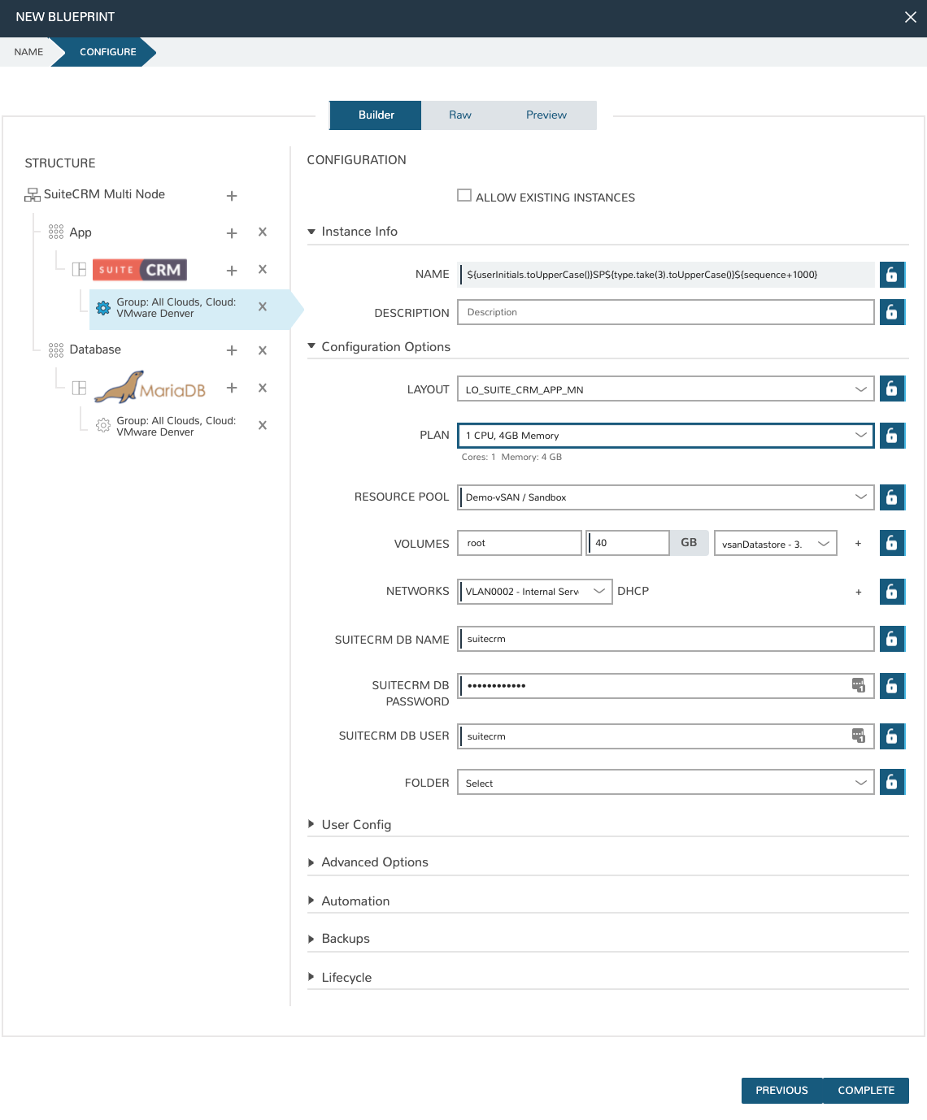Click the plus icon next to MariaDB
Viewport: 927px width, 1120px height.
point(232,389)
